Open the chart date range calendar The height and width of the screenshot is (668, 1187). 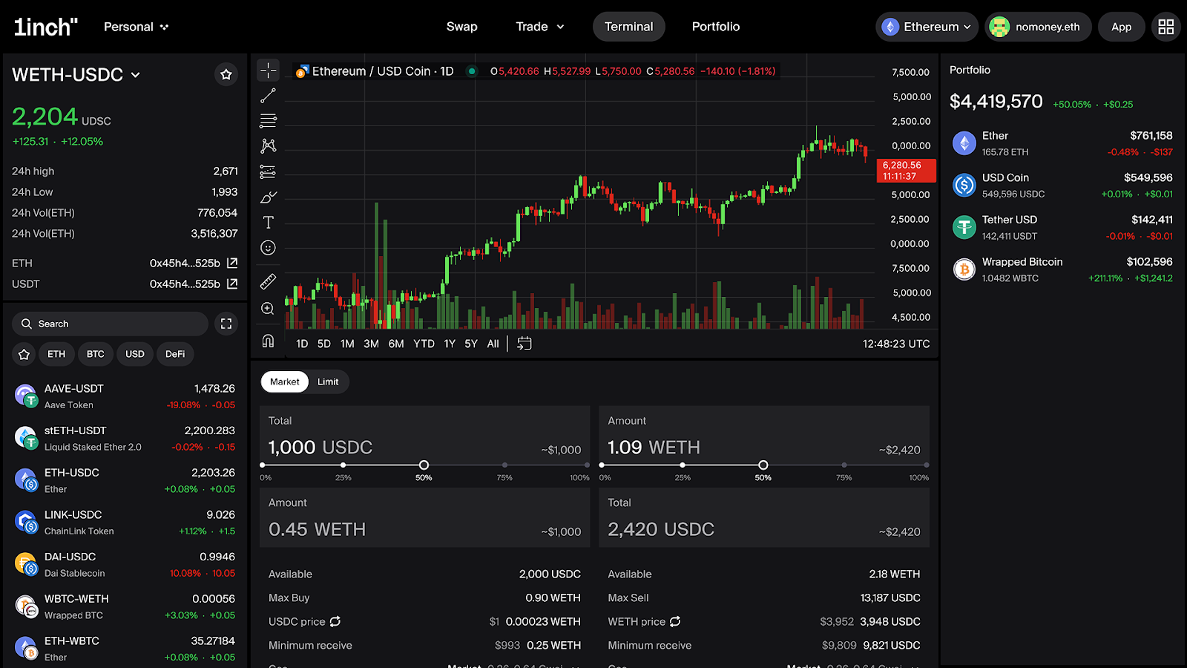pos(525,344)
